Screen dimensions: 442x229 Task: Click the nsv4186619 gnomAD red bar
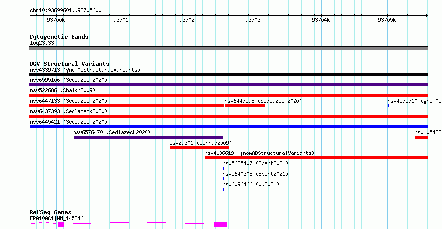(316, 158)
